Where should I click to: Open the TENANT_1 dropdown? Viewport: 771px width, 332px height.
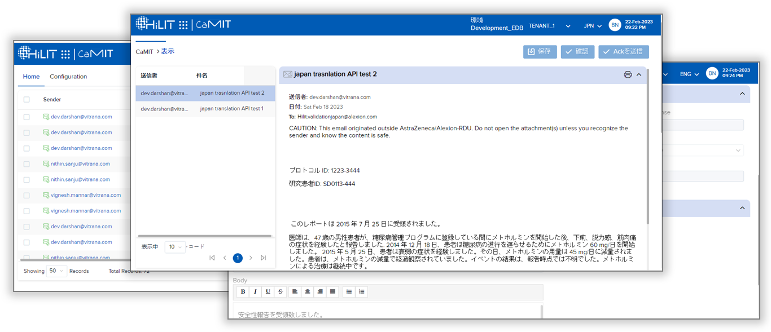[x=549, y=26]
